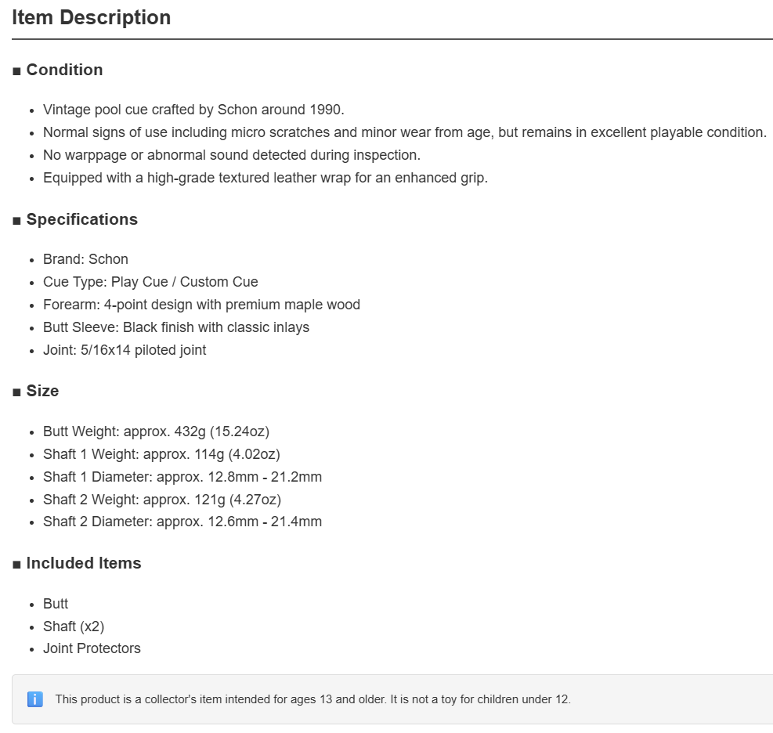Click the 'Shaft (x2)' list item
This screenshot has width=773, height=733.
[x=74, y=626]
